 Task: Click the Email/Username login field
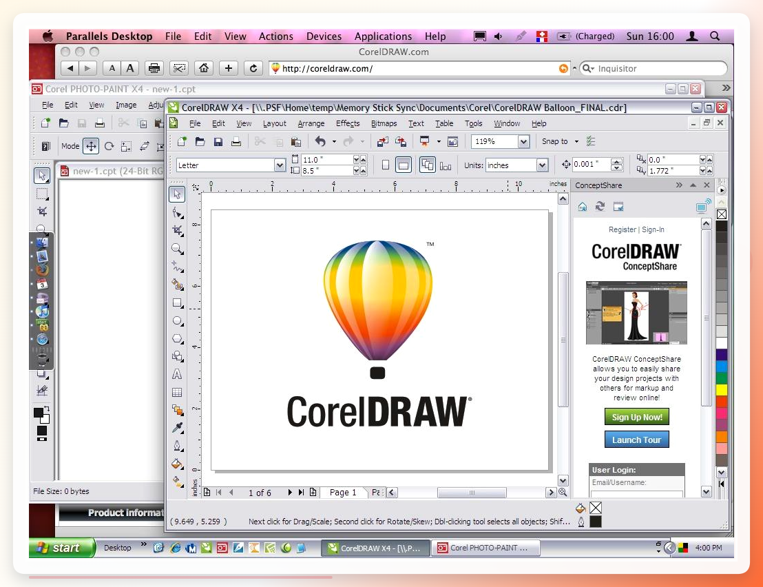637,494
